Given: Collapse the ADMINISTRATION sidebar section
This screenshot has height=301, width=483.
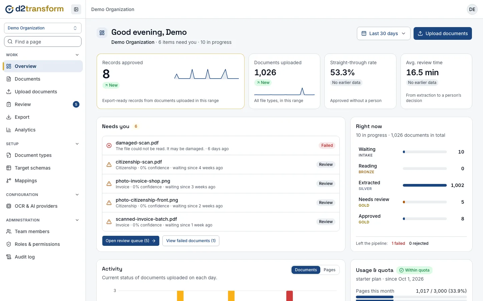Looking at the screenshot, I should tap(77, 220).
